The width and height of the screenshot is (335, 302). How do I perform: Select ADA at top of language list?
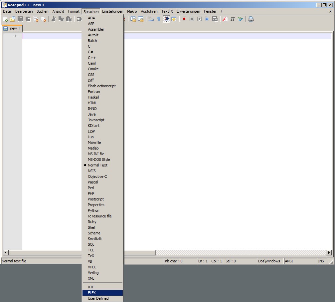(x=102, y=18)
